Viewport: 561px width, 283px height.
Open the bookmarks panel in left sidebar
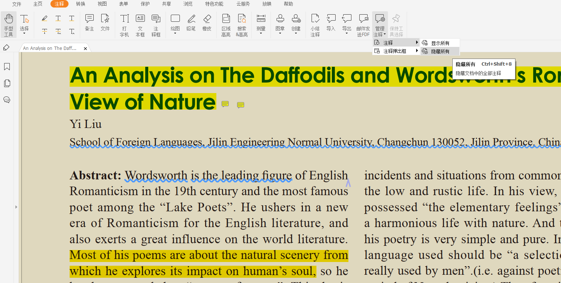7,67
